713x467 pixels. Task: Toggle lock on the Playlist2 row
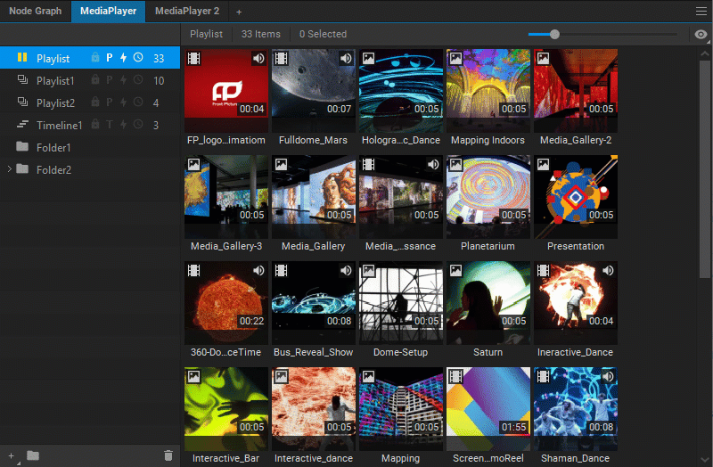pyautogui.click(x=95, y=102)
